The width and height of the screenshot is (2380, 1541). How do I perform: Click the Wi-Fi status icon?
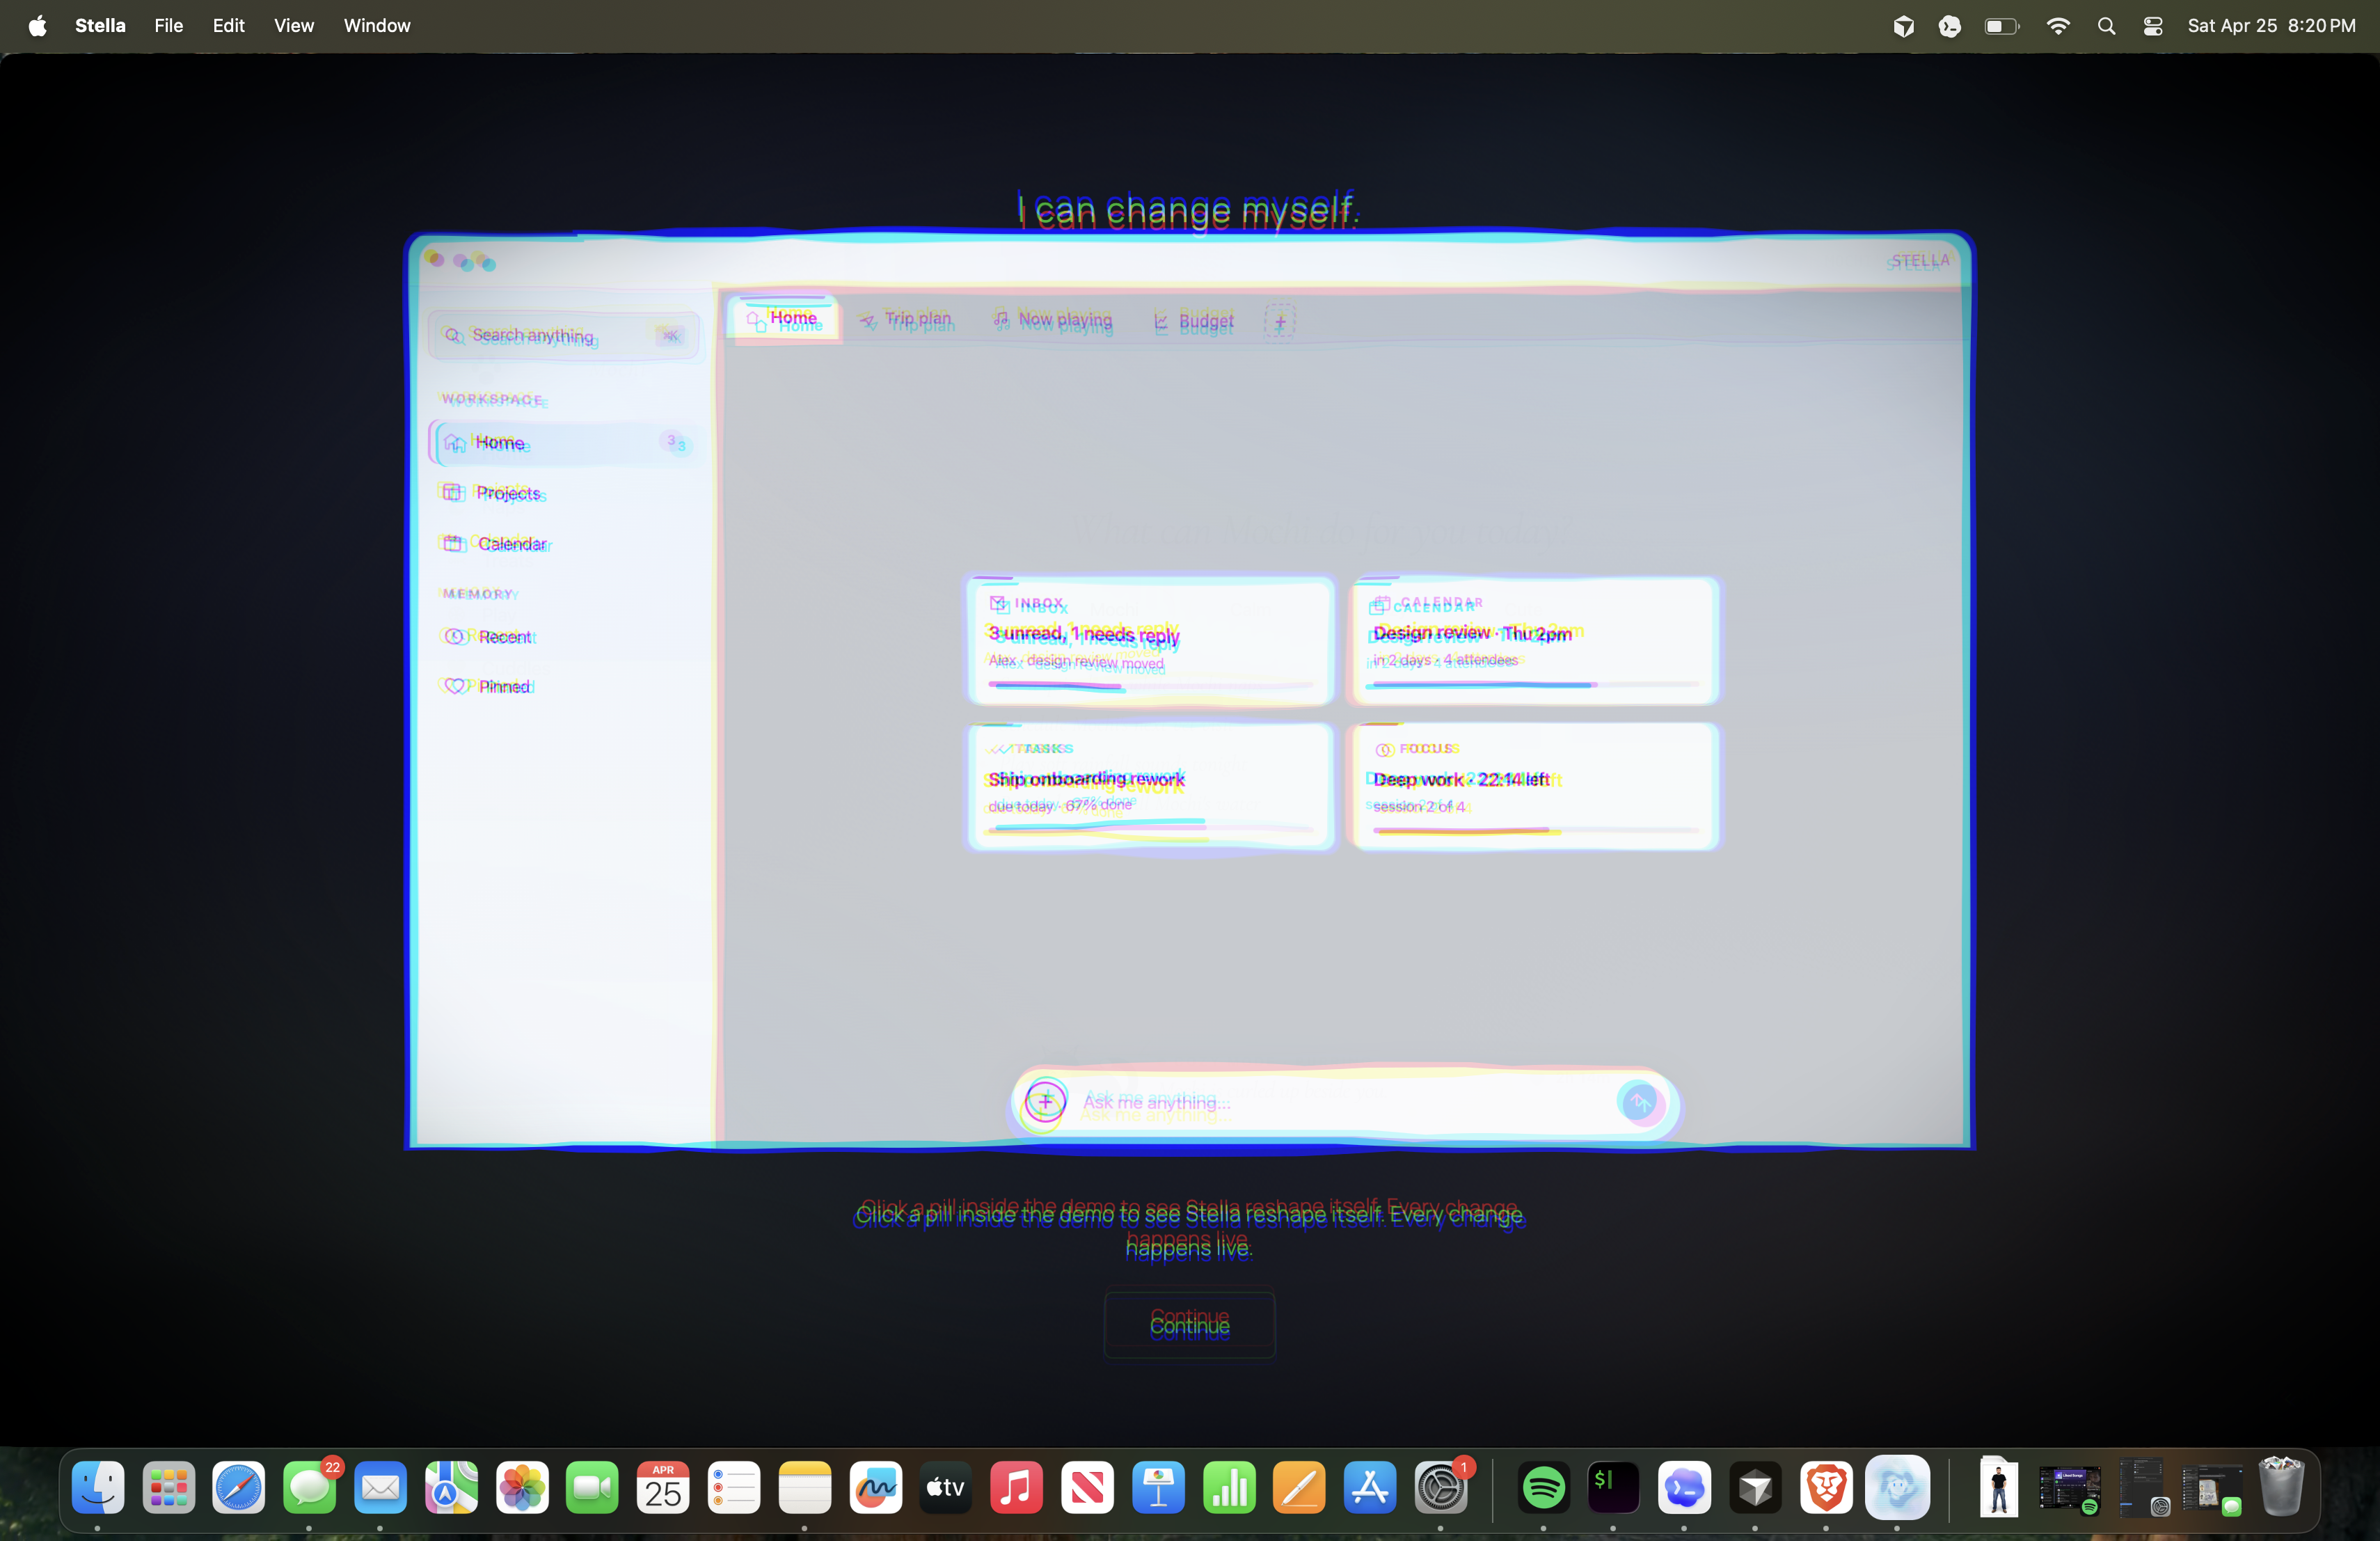(x=2058, y=26)
